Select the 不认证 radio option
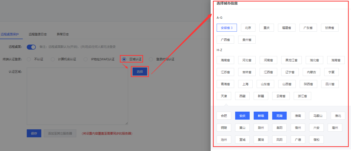The width and height of the screenshot is (351, 151). [x=29, y=59]
